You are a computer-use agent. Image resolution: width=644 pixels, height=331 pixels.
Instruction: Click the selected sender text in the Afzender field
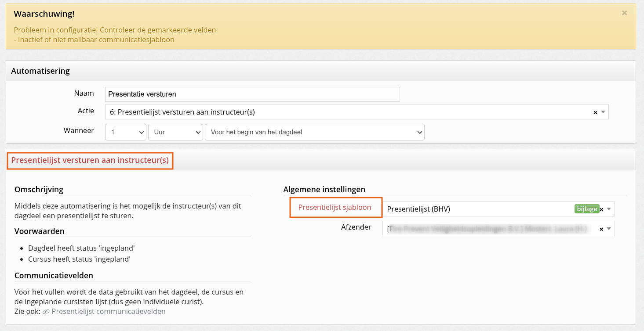tap(488, 229)
